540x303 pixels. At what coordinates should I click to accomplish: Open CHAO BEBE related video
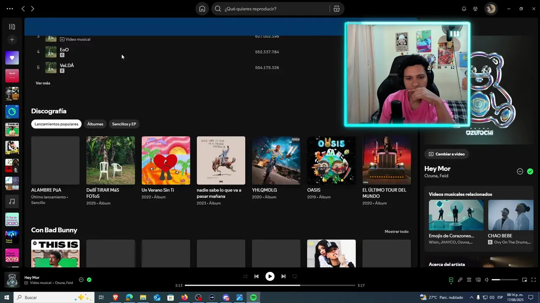pyautogui.click(x=511, y=222)
